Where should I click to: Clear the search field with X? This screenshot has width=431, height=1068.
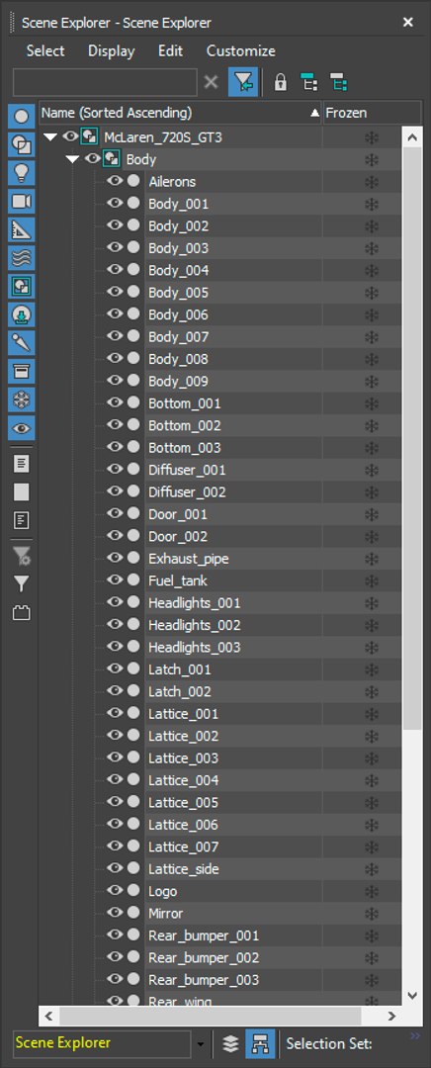pos(212,82)
